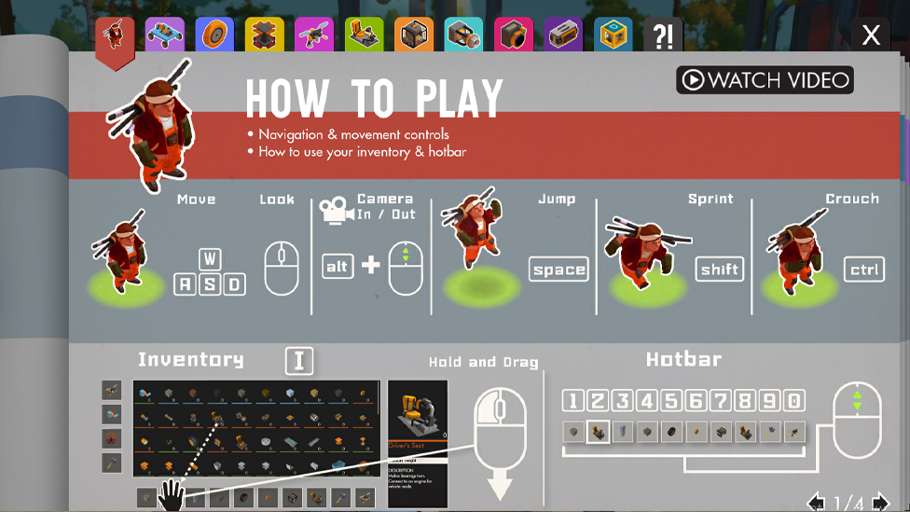Open the question mark help tab

pos(663,35)
